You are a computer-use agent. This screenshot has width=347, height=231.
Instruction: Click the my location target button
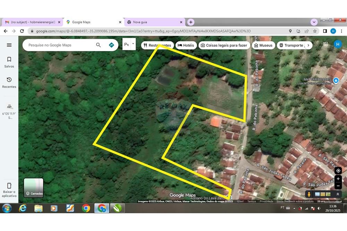pos(338,171)
